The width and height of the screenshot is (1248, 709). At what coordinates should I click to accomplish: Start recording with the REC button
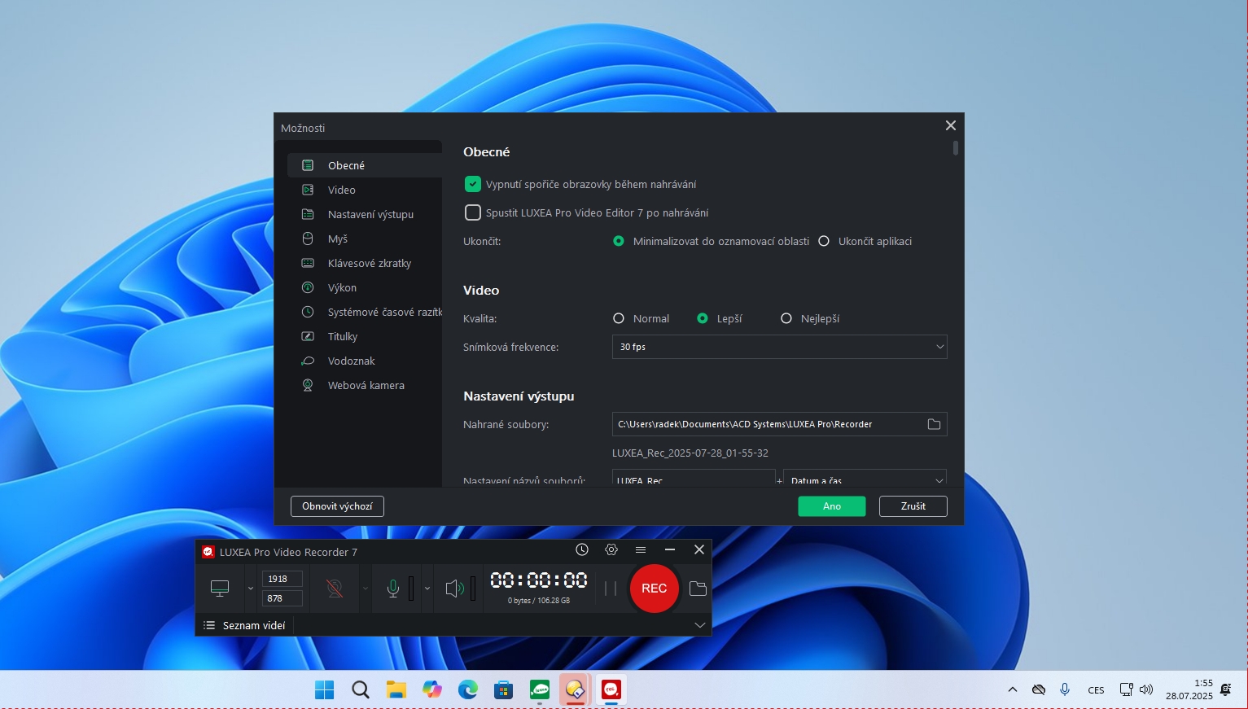point(654,589)
